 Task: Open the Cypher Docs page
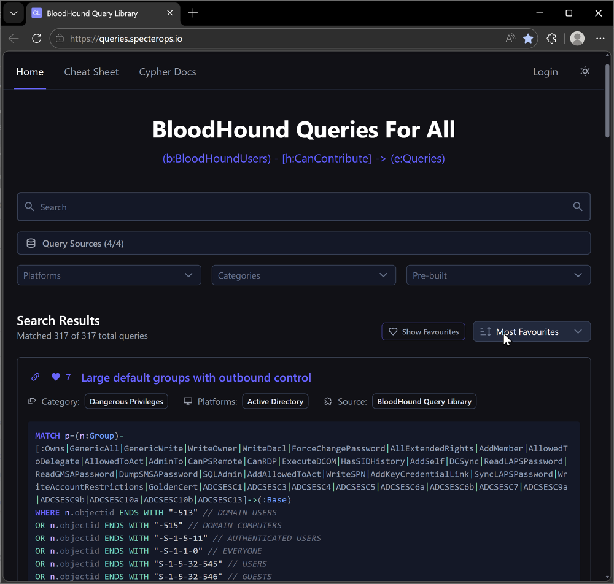[168, 72]
